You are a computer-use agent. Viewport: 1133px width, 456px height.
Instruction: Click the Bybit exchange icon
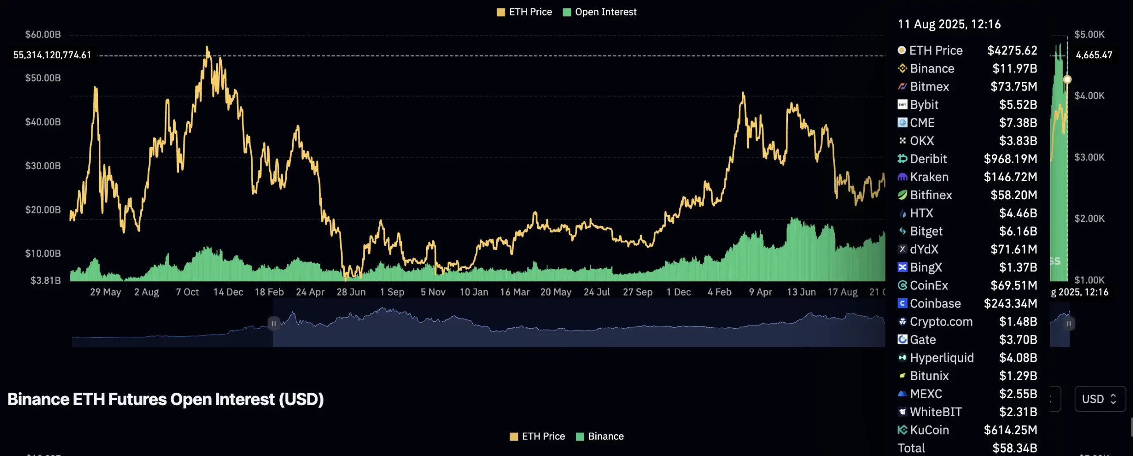pyautogui.click(x=902, y=105)
